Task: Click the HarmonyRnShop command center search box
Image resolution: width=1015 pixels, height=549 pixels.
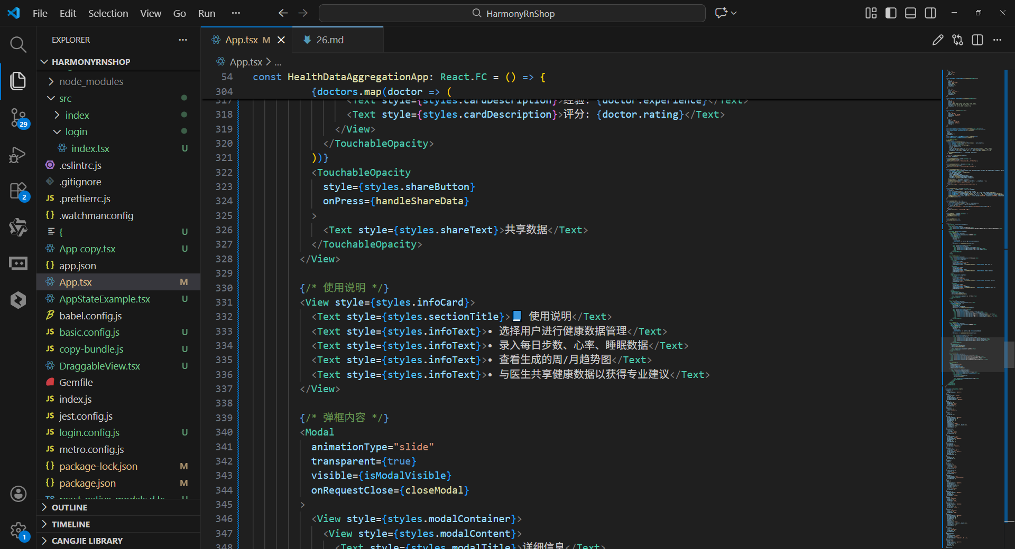Action: (512, 13)
